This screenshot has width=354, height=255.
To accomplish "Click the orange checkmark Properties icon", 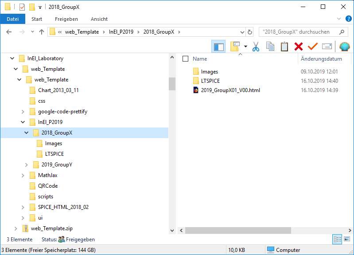I will point(313,46).
